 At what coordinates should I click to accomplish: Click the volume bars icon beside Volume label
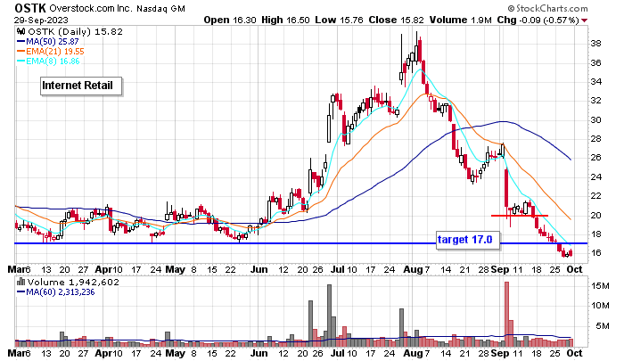point(21,283)
